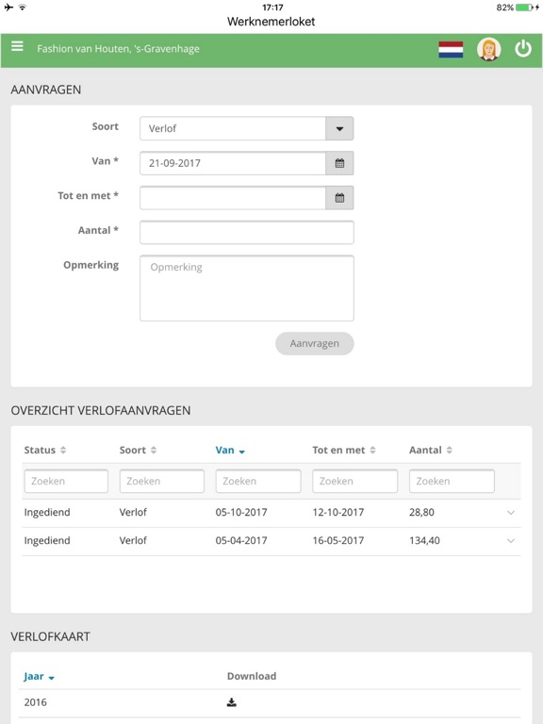Expand the 05-04-2017 leave request row
The height and width of the screenshot is (724, 543).
[x=511, y=541]
